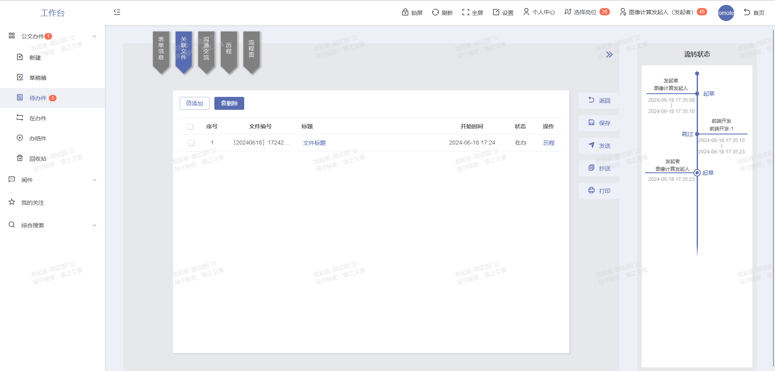Switch to the 沟通交流 tab
This screenshot has width=775, height=371.
[206, 52]
